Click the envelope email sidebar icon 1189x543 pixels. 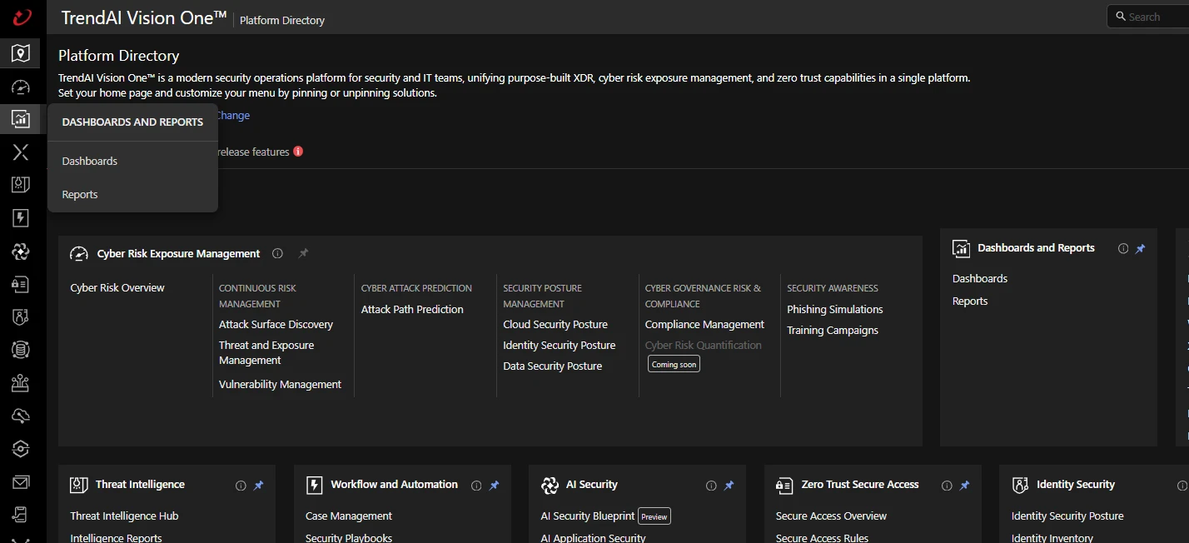21,481
